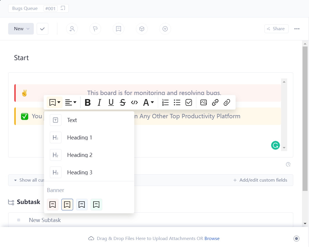Insert a code block

pos(134,102)
